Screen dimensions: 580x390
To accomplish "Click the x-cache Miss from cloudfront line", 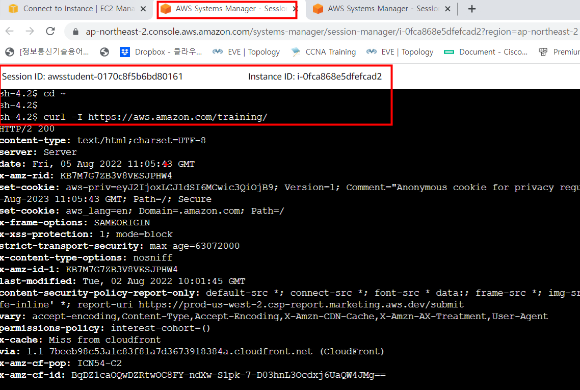I will coord(81,340).
